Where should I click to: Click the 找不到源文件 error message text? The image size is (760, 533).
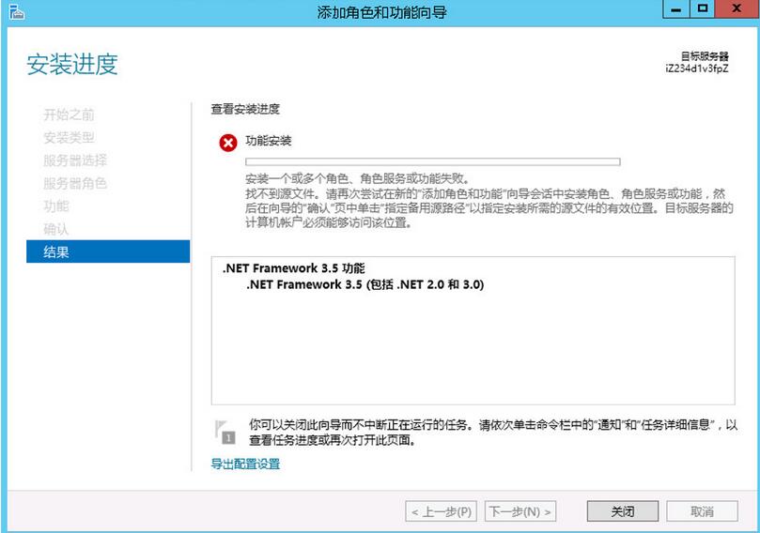click(489, 208)
